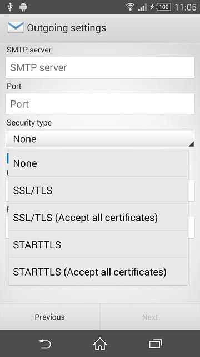This screenshot has width=200, height=357.
Task: Select SSL/TLS (Accept all certificates)
Action: point(98,218)
